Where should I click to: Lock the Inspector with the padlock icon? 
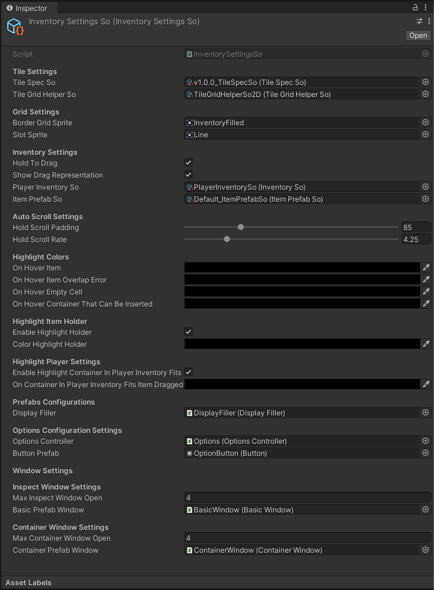415,8
